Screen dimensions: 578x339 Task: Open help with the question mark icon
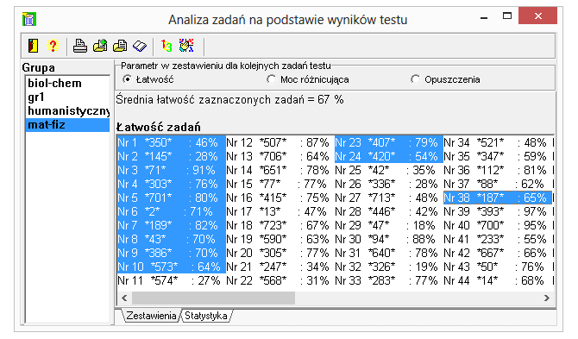point(53,46)
